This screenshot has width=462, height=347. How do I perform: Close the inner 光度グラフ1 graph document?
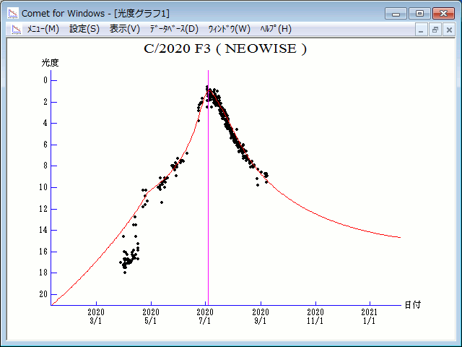(448, 30)
